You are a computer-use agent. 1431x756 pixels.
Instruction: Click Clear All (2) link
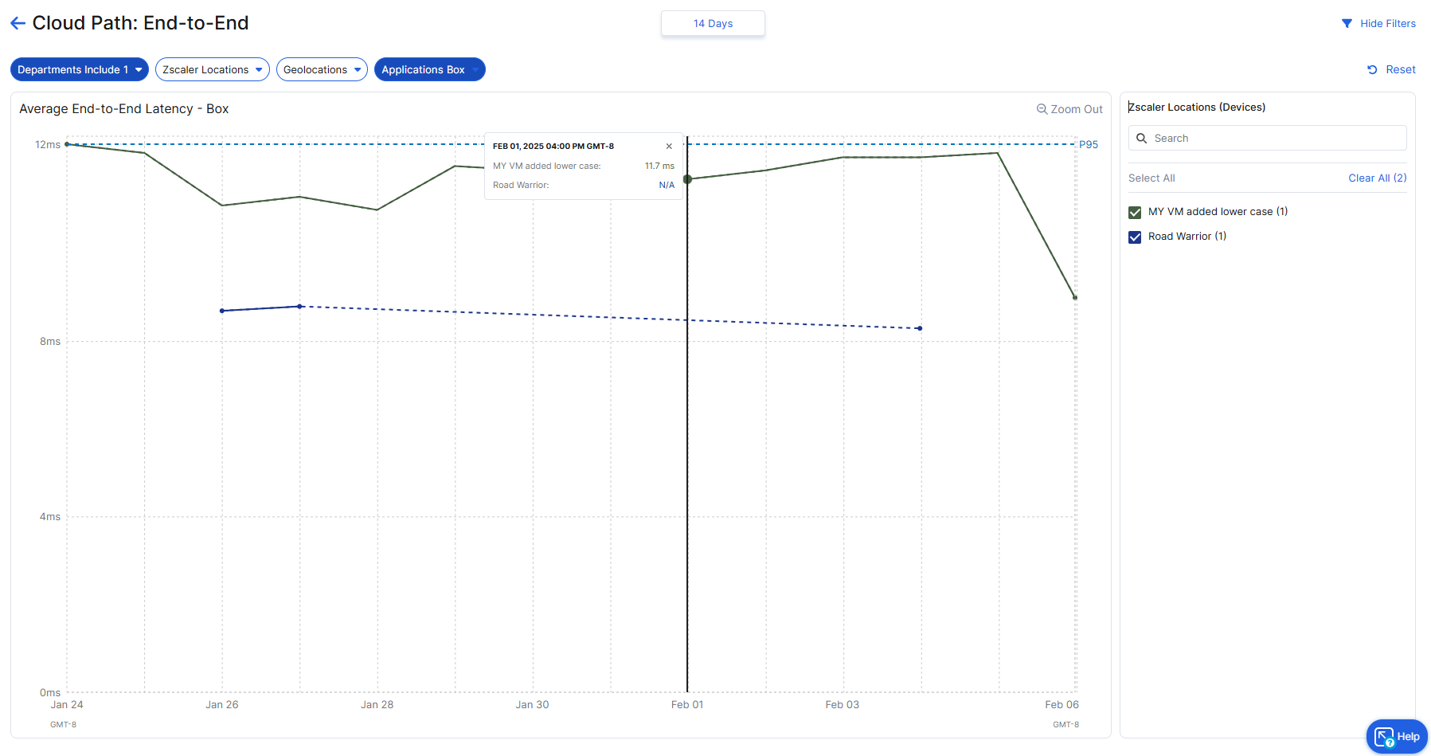click(1377, 178)
